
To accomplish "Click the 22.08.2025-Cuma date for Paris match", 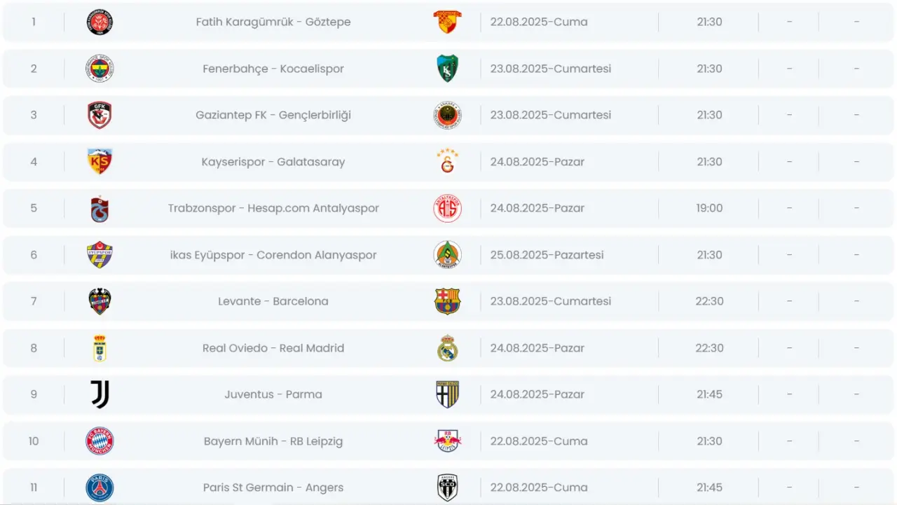I will (x=539, y=487).
